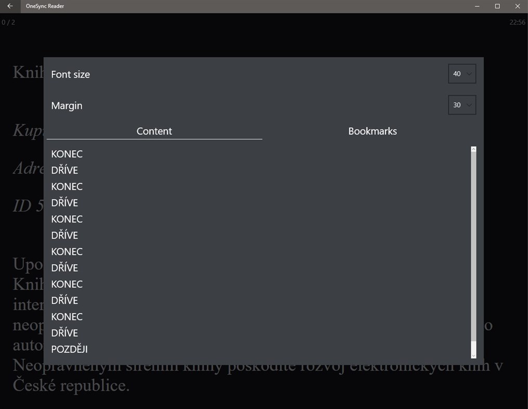Click the scrollbar up arrow

pos(473,149)
